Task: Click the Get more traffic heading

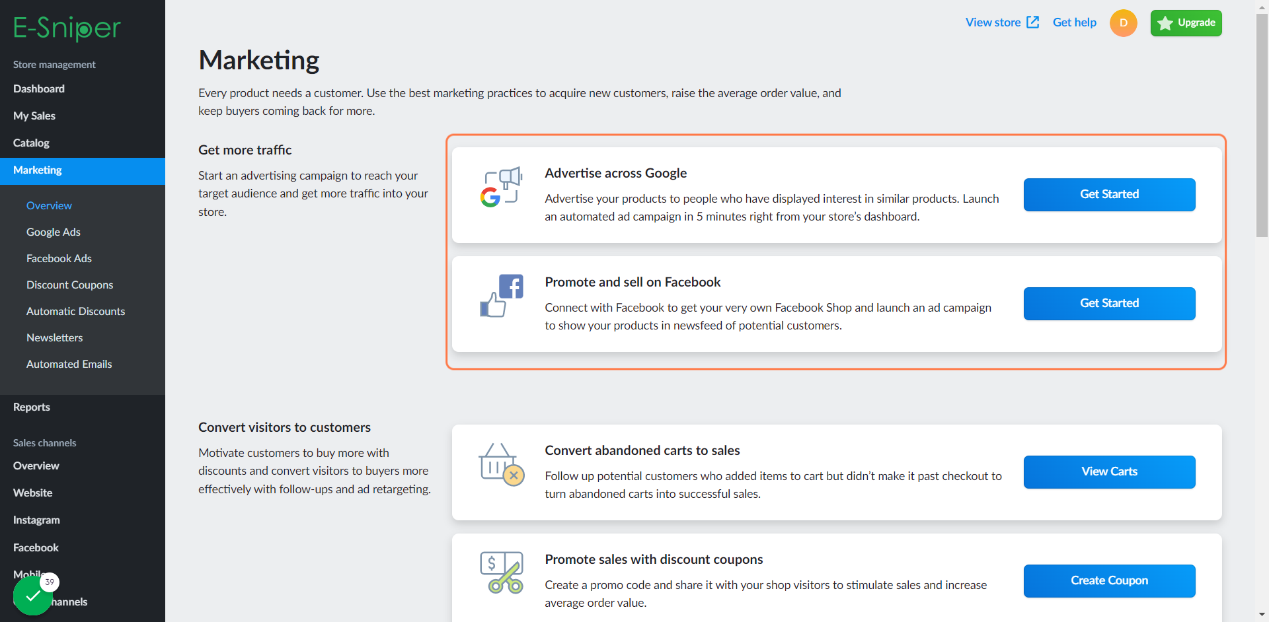Action: point(245,150)
